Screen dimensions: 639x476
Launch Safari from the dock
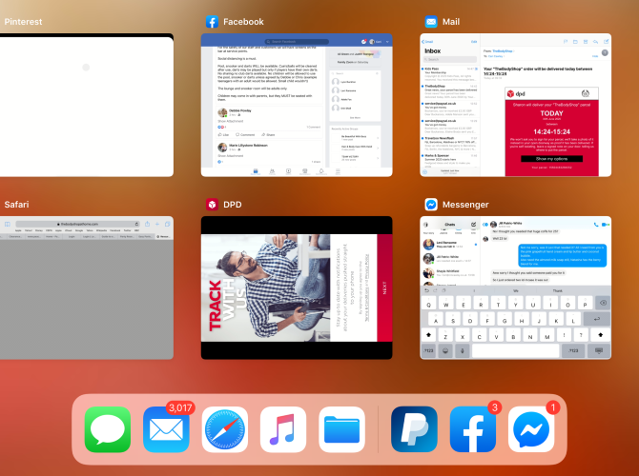point(225,429)
